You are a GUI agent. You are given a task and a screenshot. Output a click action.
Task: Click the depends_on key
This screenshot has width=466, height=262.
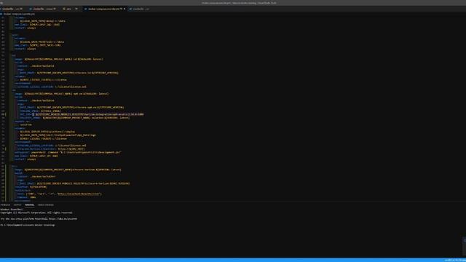(22, 122)
